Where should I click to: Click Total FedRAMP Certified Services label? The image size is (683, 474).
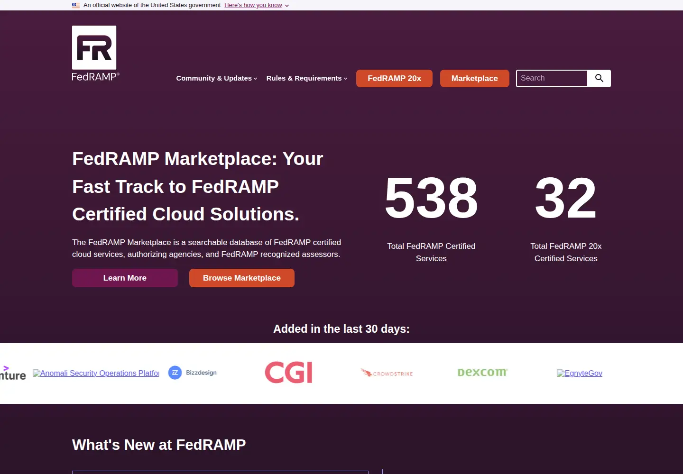431,252
